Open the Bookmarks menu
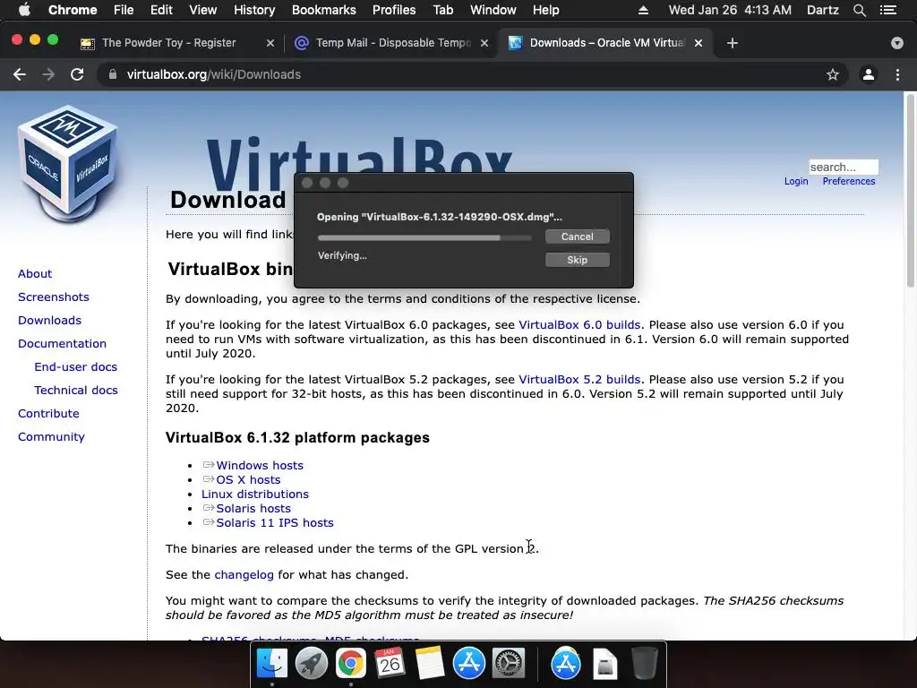The image size is (917, 688). click(324, 10)
